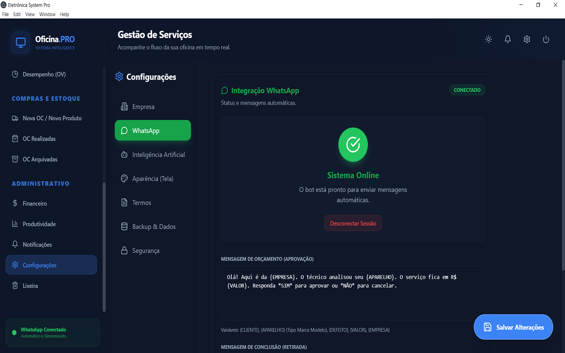Click the Desempenho (OV) chart icon
Screen dimensions: 565x353
click(x=15, y=74)
